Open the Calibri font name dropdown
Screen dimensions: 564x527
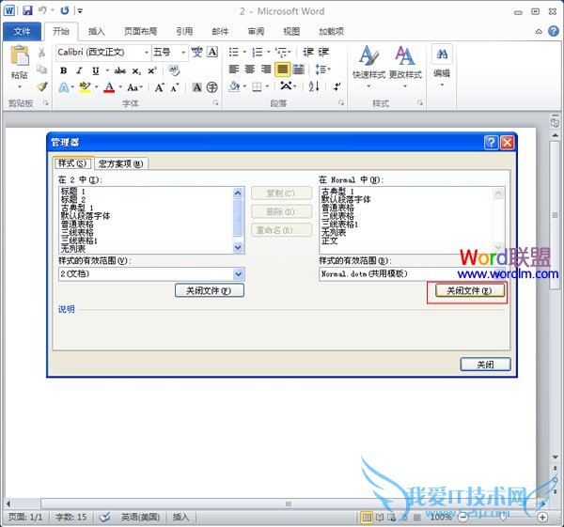(147, 53)
